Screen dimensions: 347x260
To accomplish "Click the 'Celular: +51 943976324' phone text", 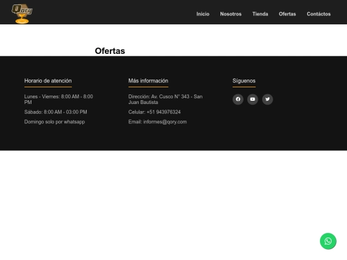I will [154, 112].
